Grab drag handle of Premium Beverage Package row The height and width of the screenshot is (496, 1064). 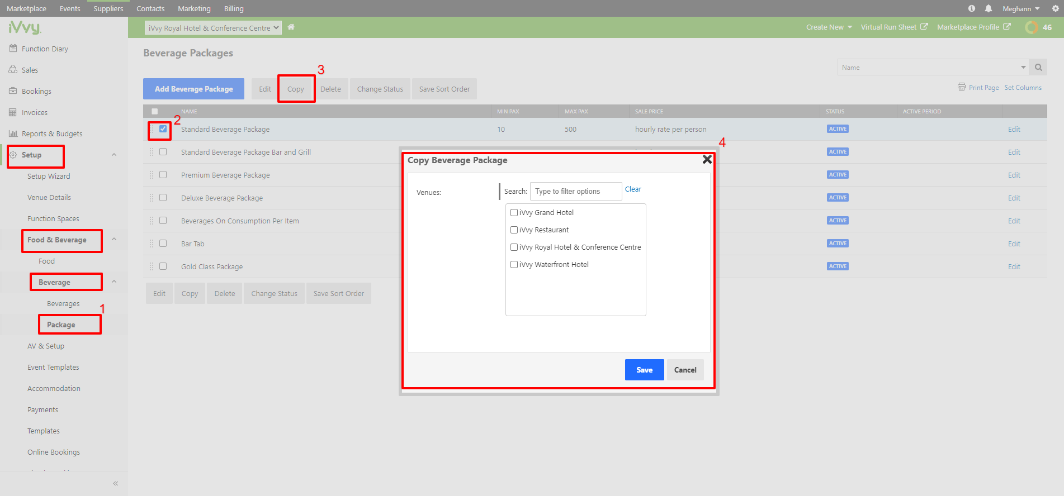pos(151,175)
